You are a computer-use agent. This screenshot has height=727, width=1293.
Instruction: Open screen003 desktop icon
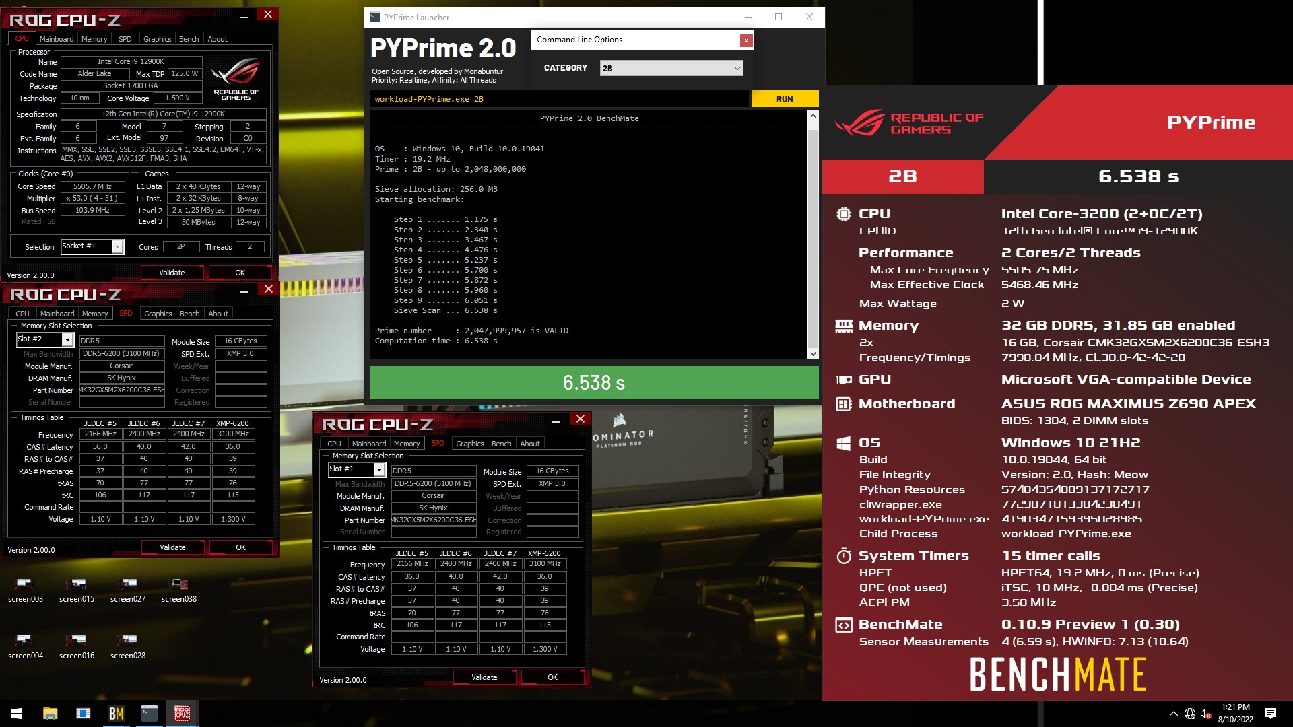[26, 590]
